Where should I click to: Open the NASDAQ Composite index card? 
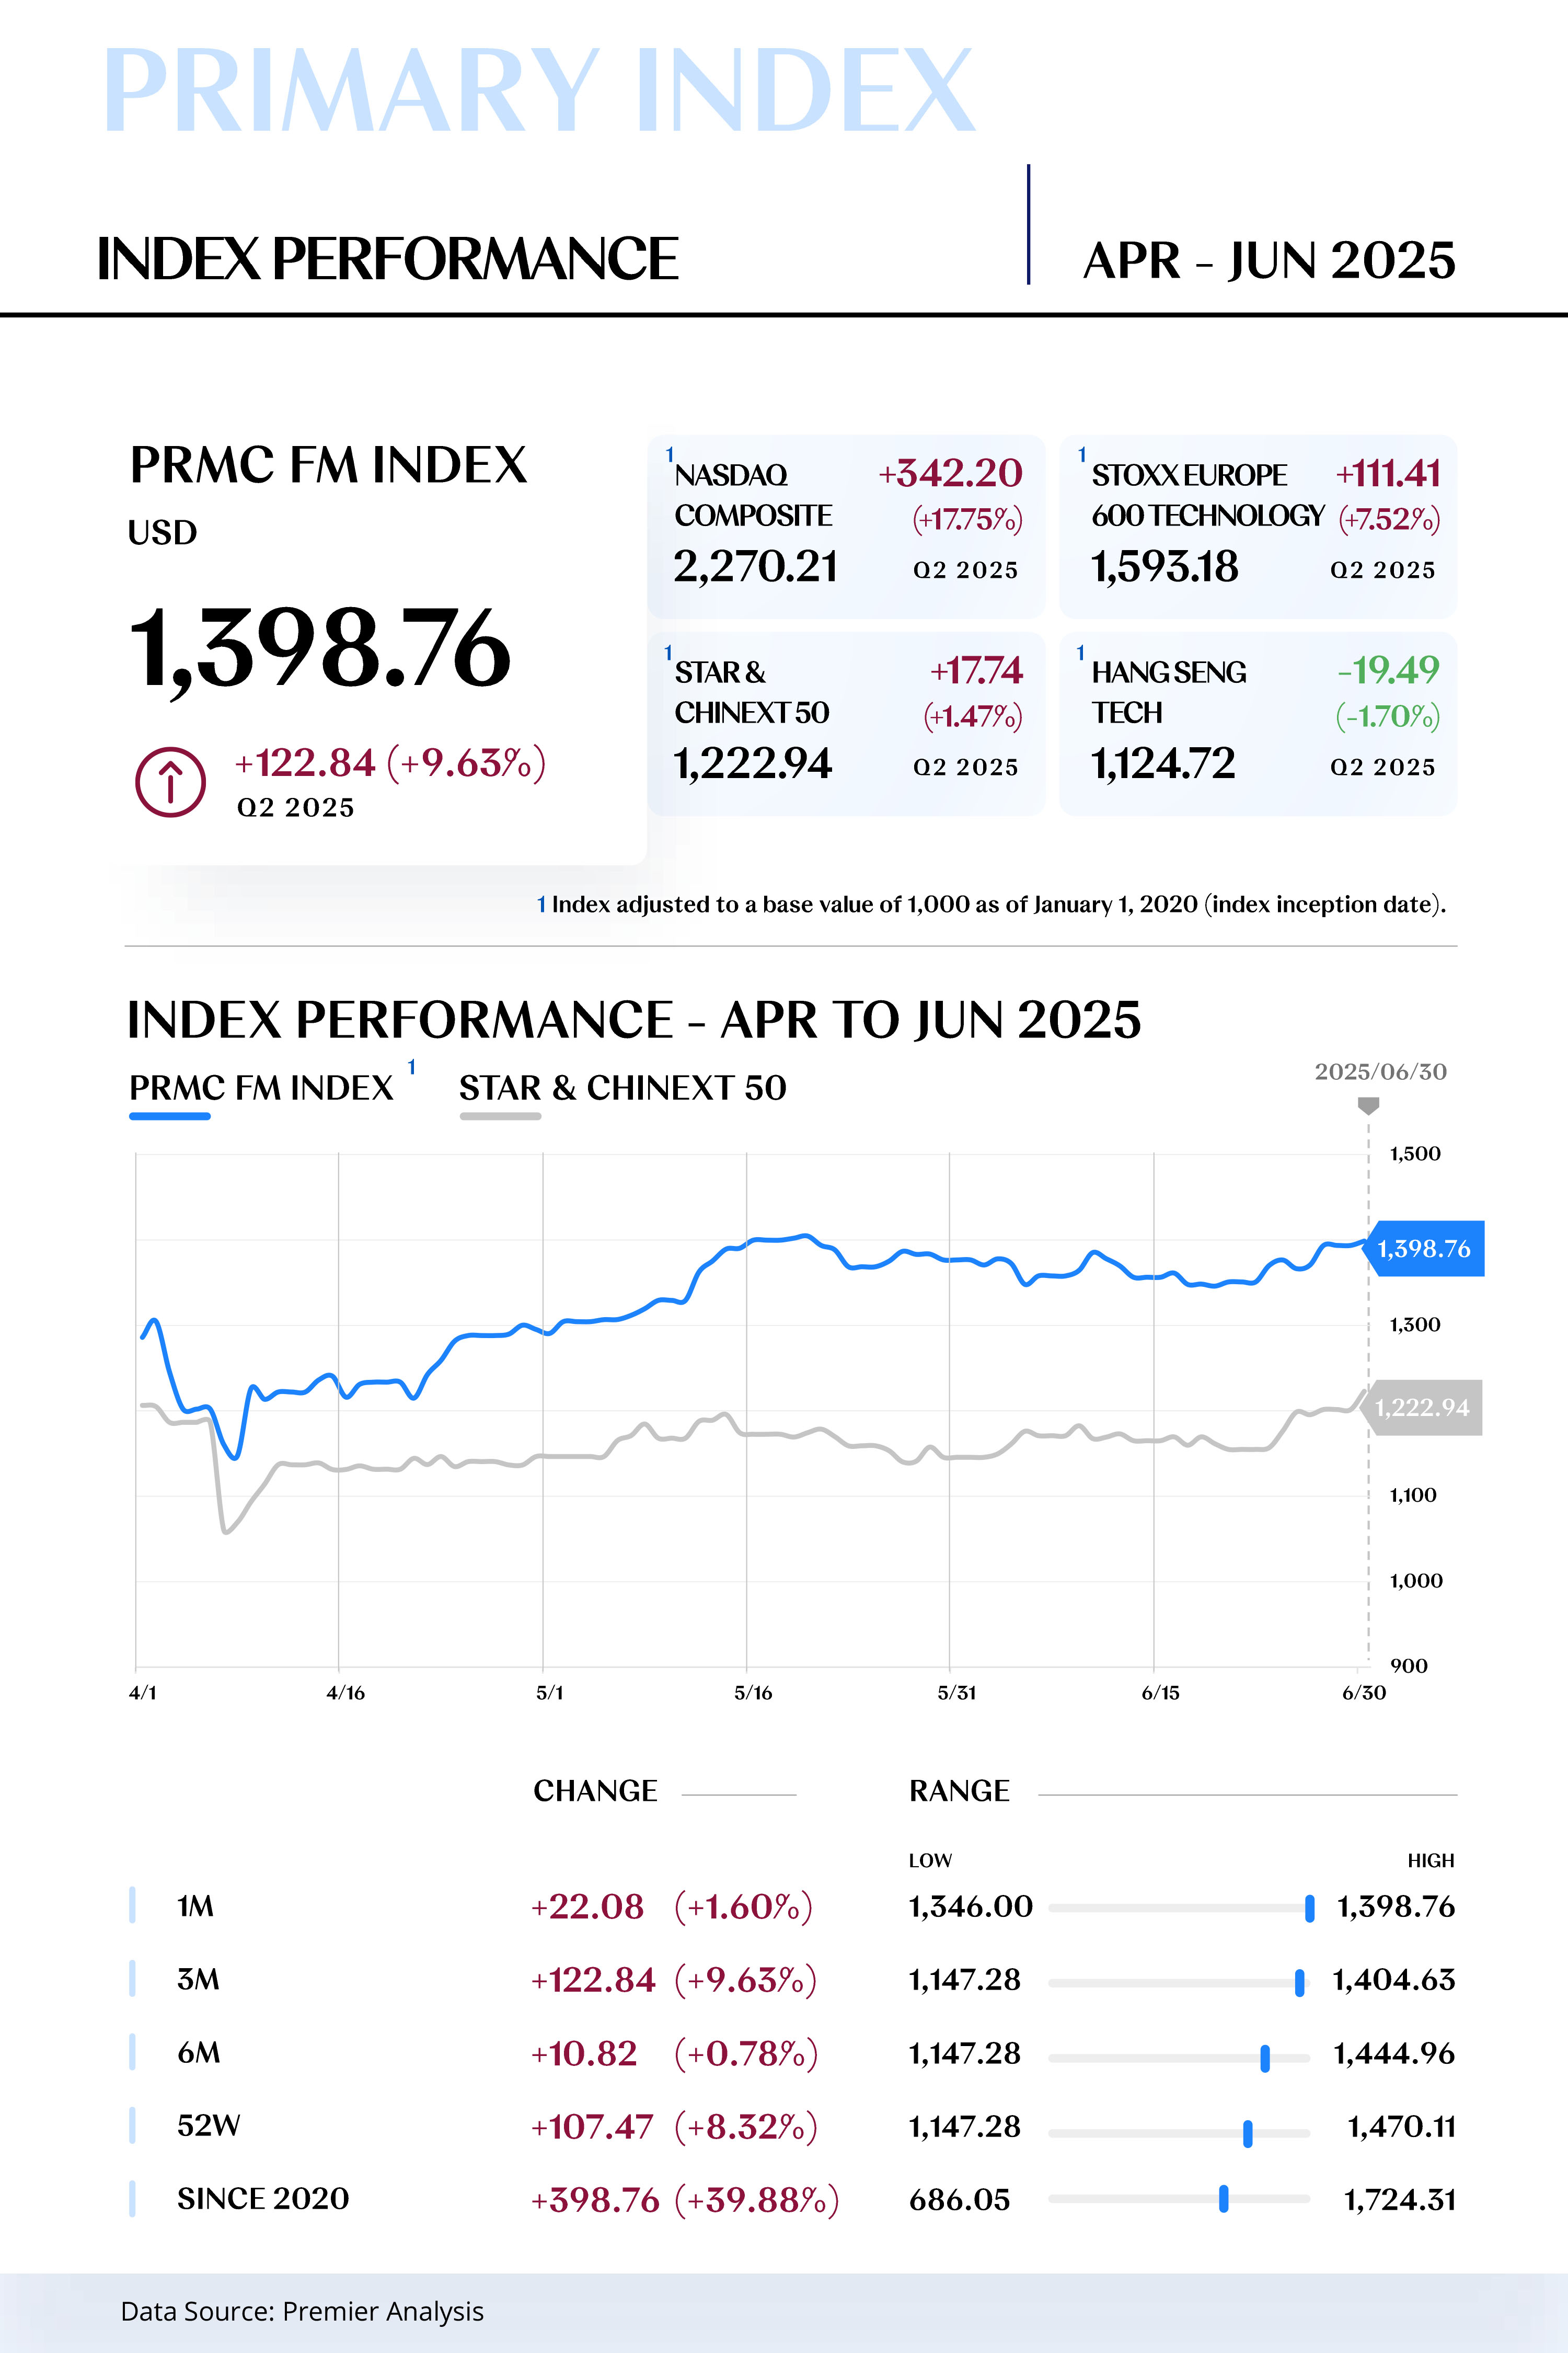click(x=846, y=525)
